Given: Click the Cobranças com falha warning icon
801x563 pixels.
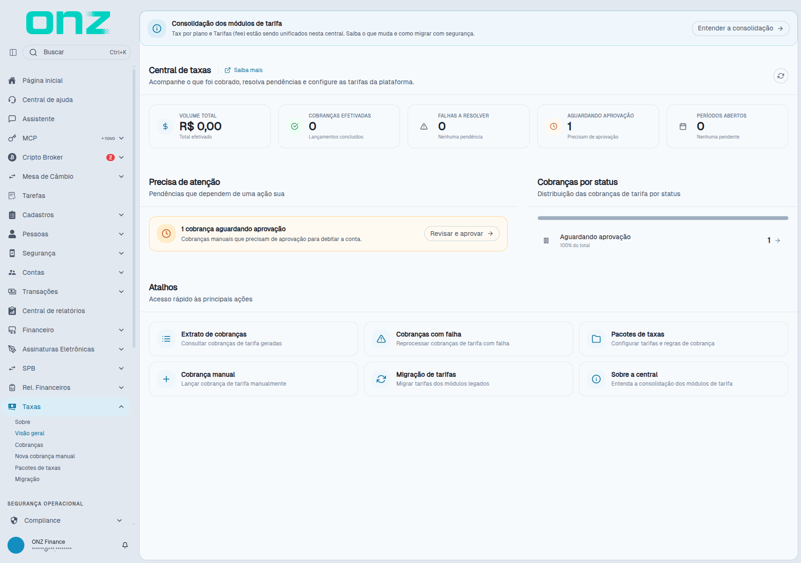Looking at the screenshot, I should (x=381, y=339).
